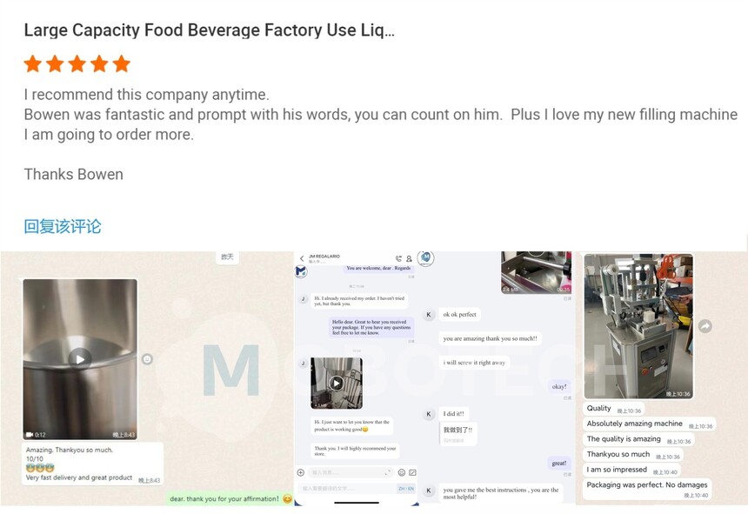The width and height of the screenshot is (748, 514).
Task: Click the 'ok ok perfect' message from K
Action: [459, 315]
